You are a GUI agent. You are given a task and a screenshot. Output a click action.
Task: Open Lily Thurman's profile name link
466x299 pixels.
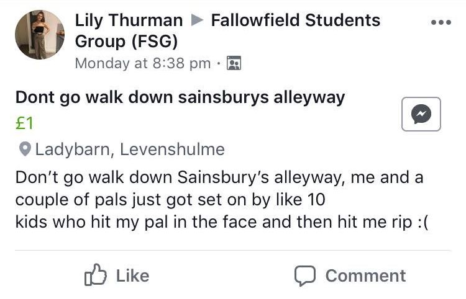(x=129, y=20)
